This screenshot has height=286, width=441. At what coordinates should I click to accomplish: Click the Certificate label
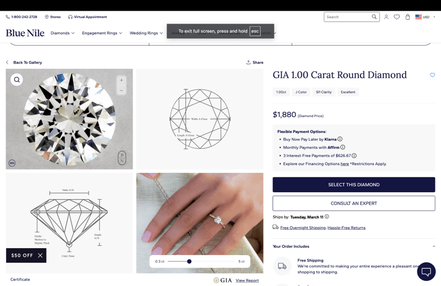coord(20,280)
